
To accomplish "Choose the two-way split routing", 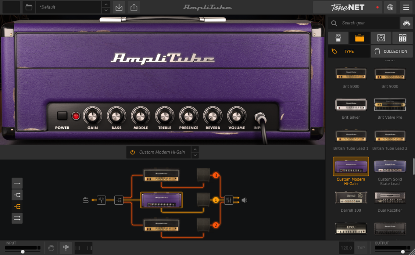I will [17, 195].
